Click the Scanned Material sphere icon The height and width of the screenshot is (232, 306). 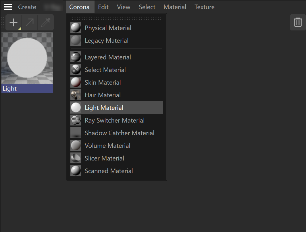click(76, 171)
